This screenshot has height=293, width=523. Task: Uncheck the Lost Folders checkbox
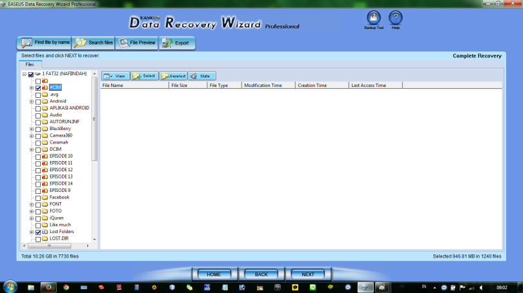click(38, 232)
